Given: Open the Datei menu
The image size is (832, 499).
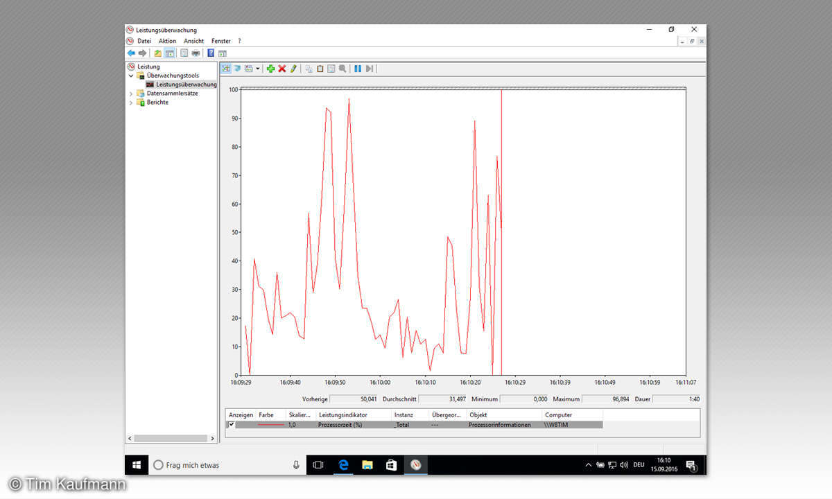Looking at the screenshot, I should [144, 41].
